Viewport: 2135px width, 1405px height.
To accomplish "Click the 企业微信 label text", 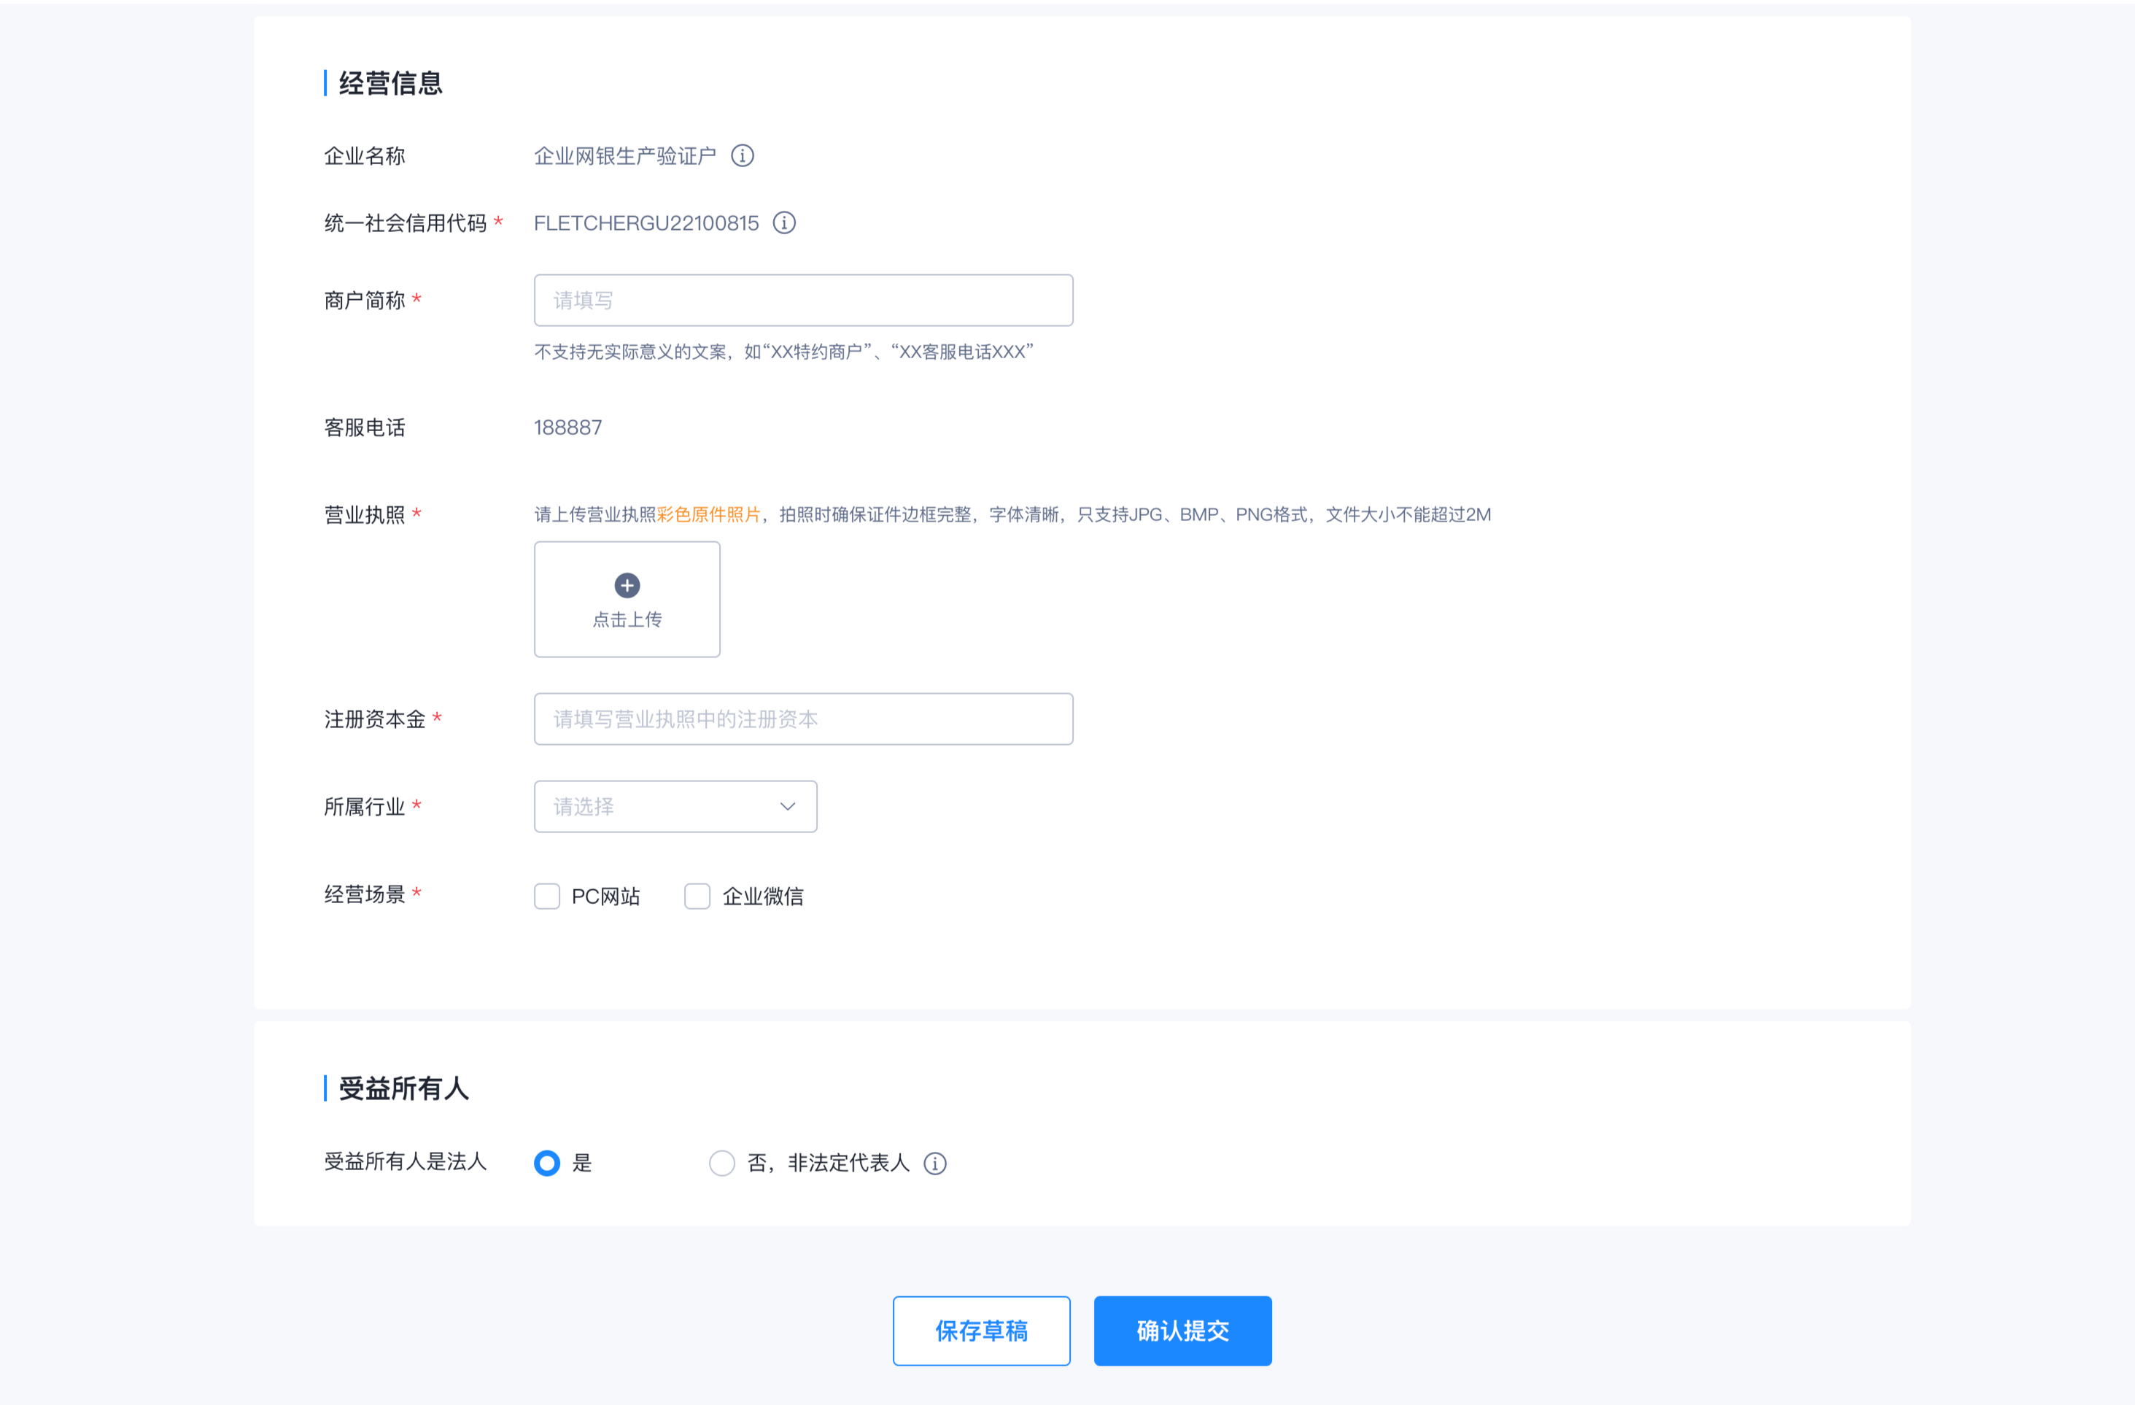I will [x=762, y=897].
